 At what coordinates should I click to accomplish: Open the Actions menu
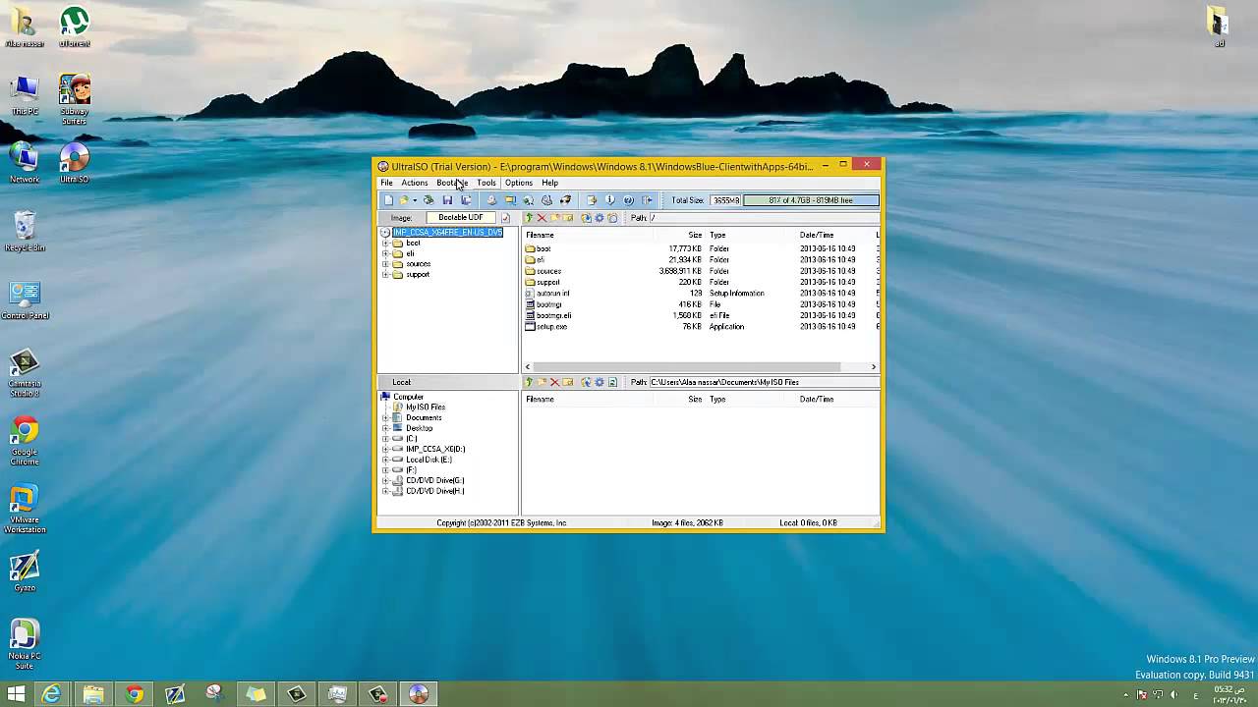click(415, 183)
